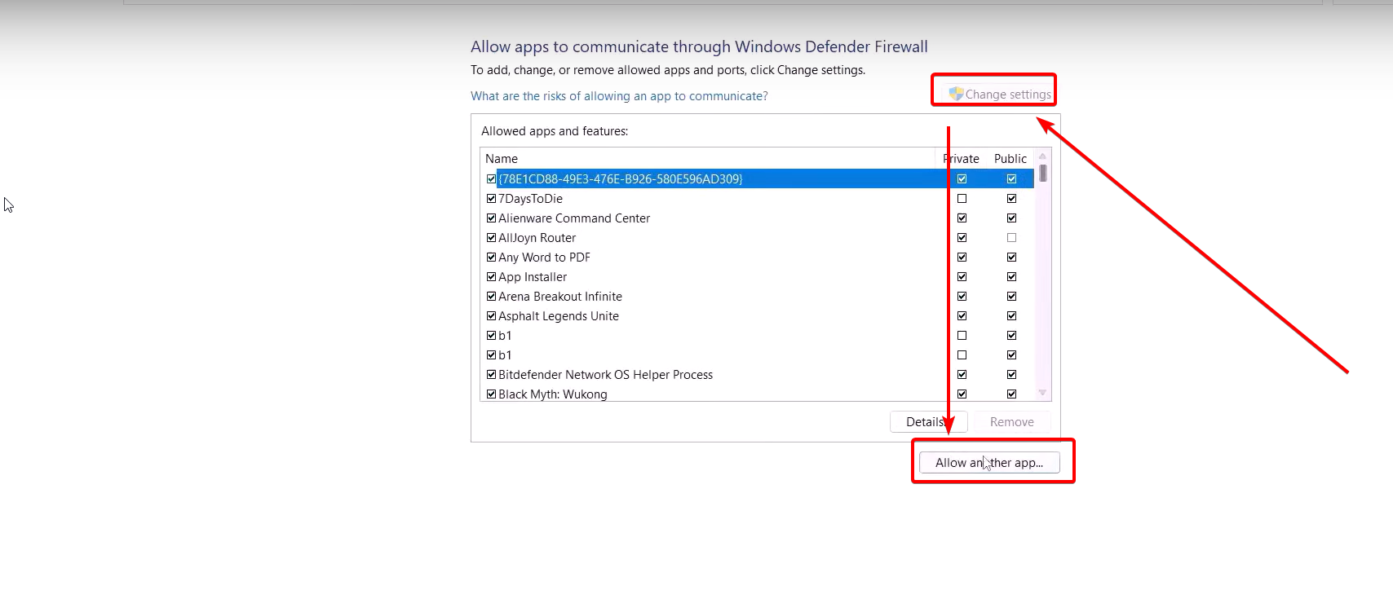Viewport: 1393px width, 612px height.
Task: Enable Public network for AllJoyn Router
Action: 1011,238
